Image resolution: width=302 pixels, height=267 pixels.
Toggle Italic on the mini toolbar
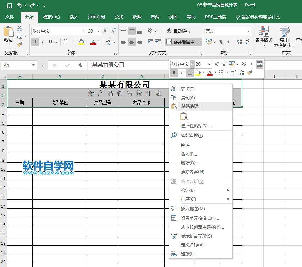pos(182,73)
